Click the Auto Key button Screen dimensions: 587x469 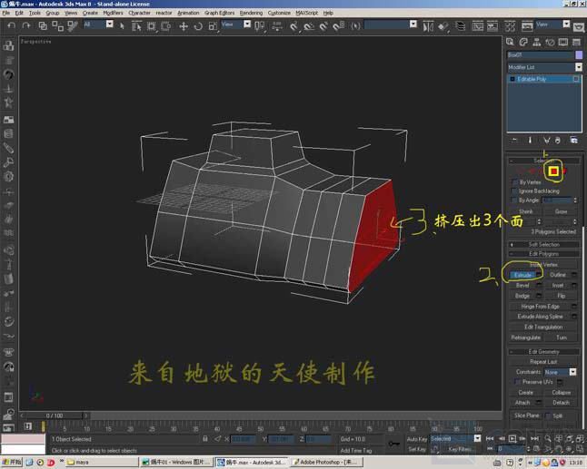coord(417,439)
